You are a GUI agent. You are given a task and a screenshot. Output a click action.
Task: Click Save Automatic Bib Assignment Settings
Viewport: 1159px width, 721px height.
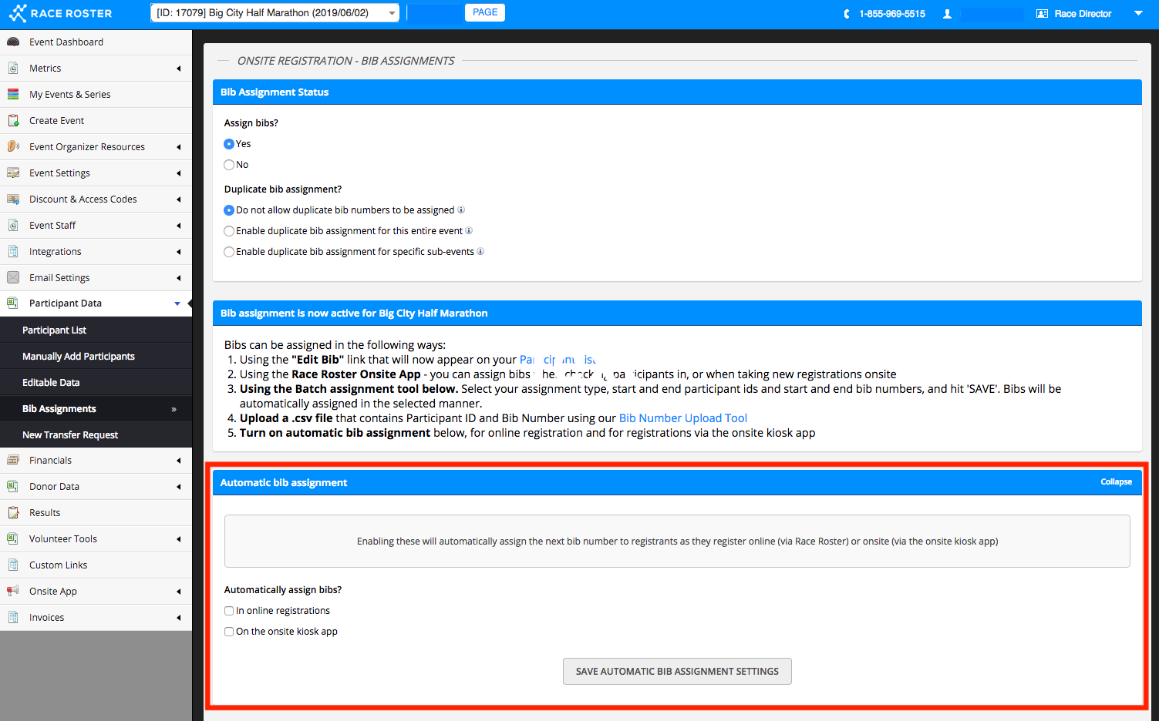(677, 671)
